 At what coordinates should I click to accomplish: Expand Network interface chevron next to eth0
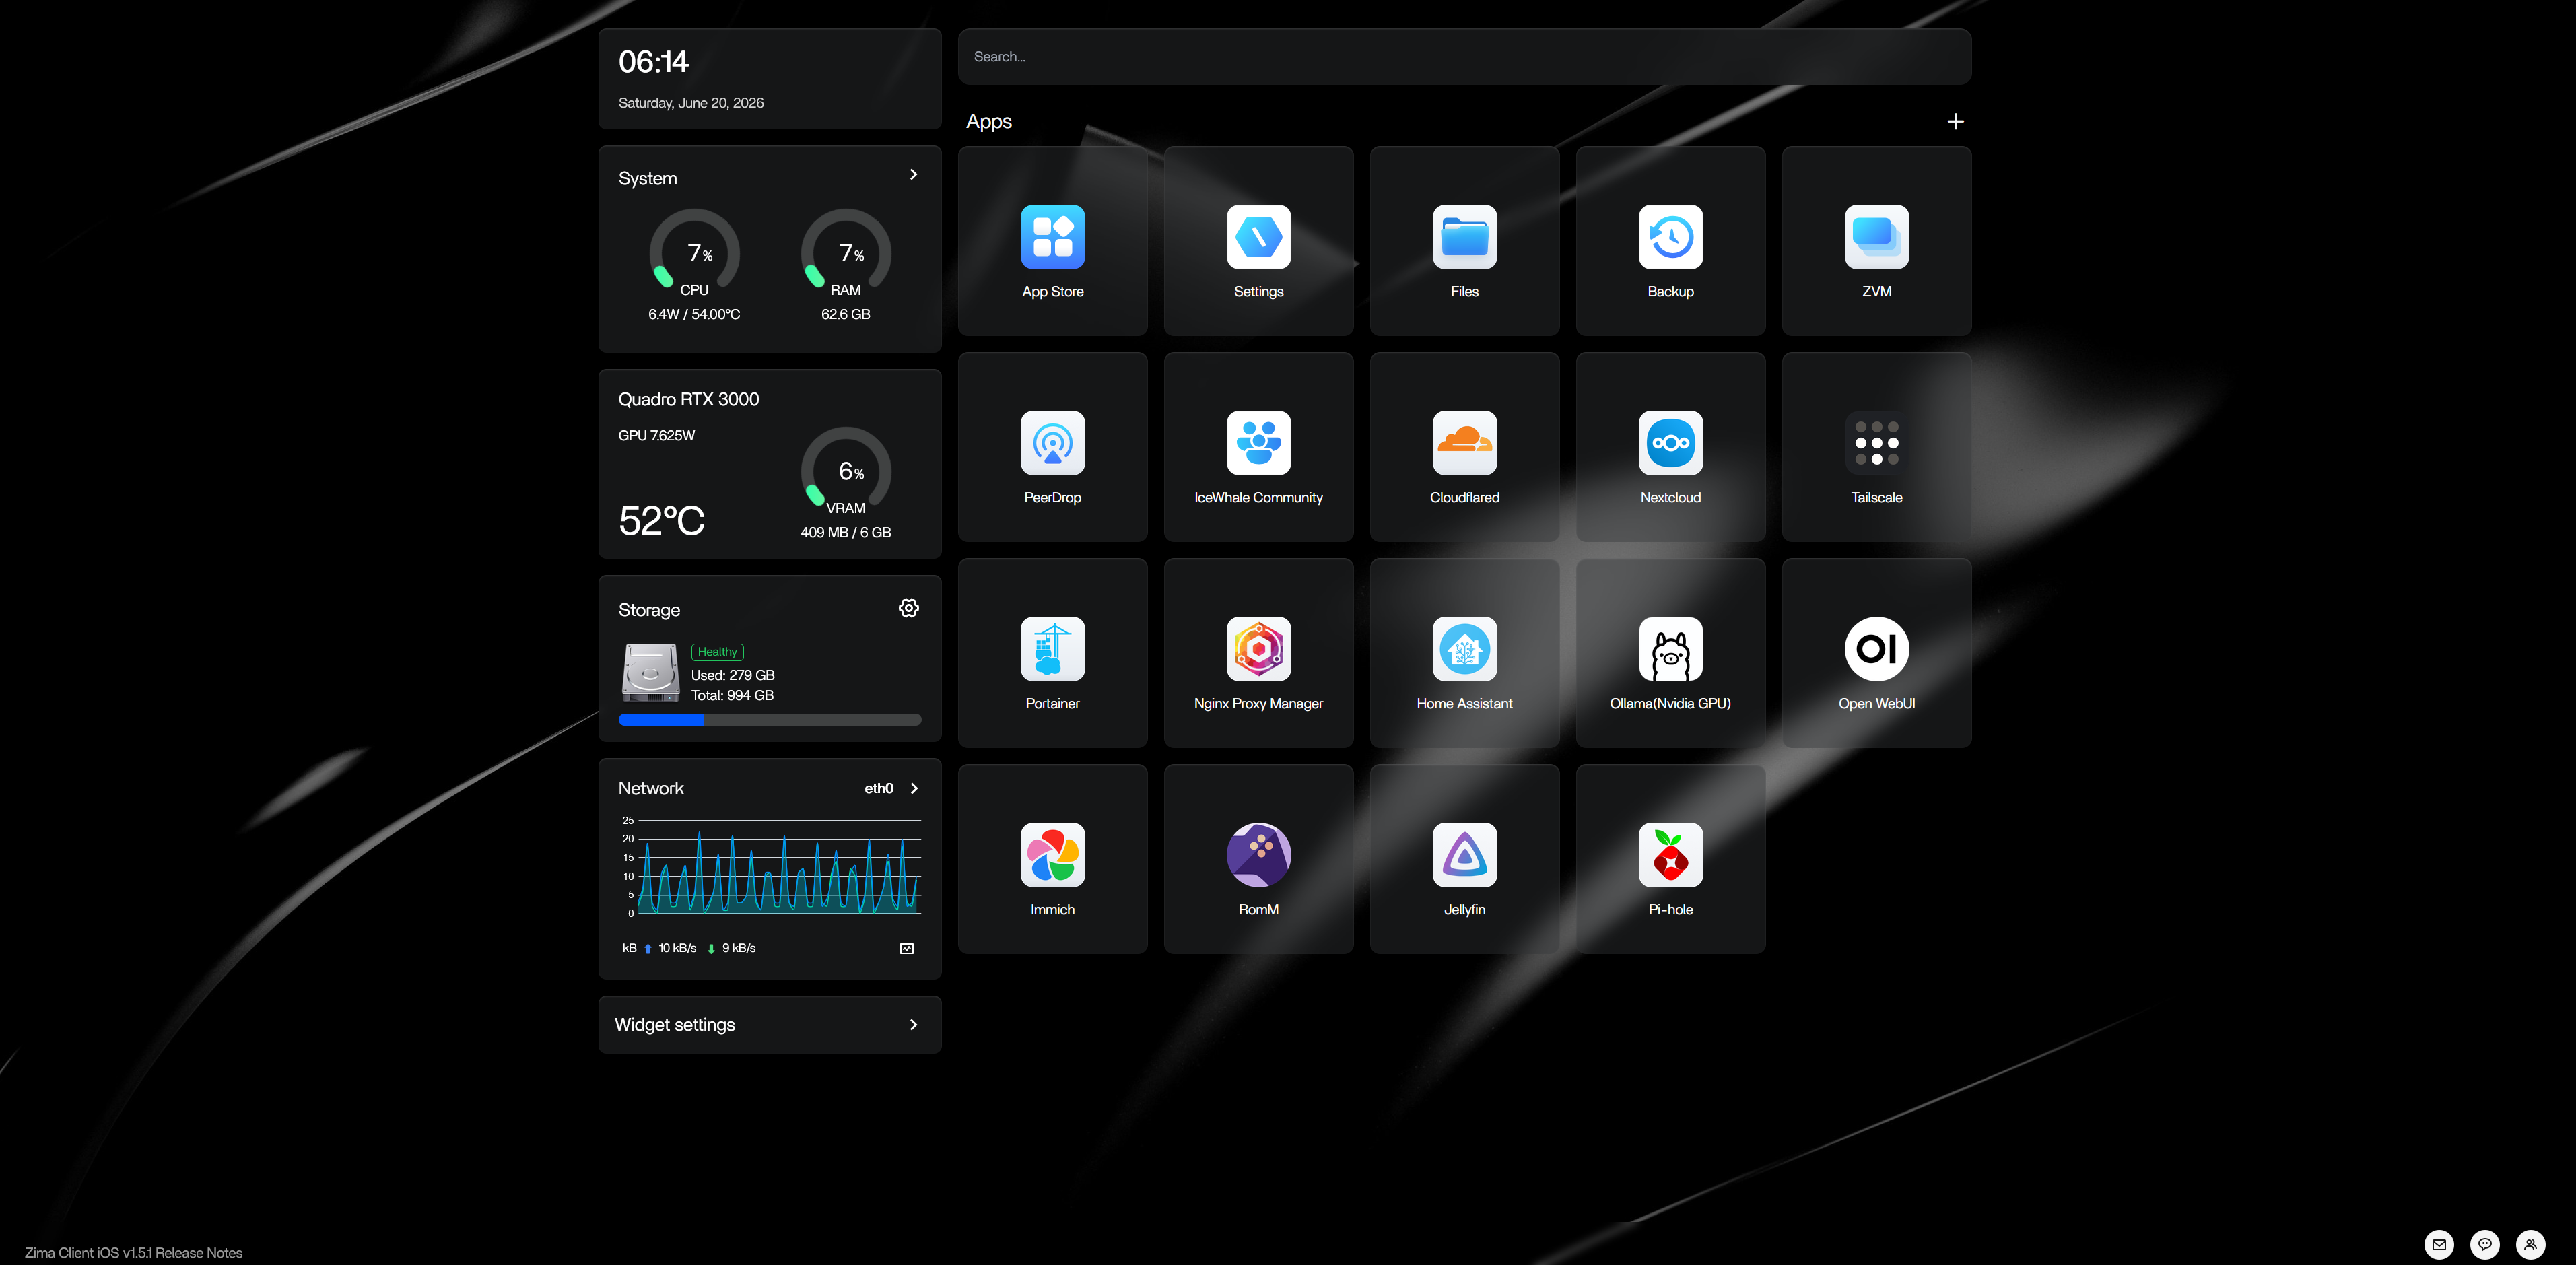[914, 788]
